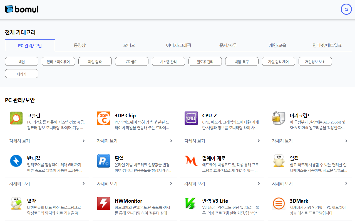Click 자세히 보기 text under 핑업
Image resolution: width=355 pixels, height=223 pixels.
click(x=107, y=183)
